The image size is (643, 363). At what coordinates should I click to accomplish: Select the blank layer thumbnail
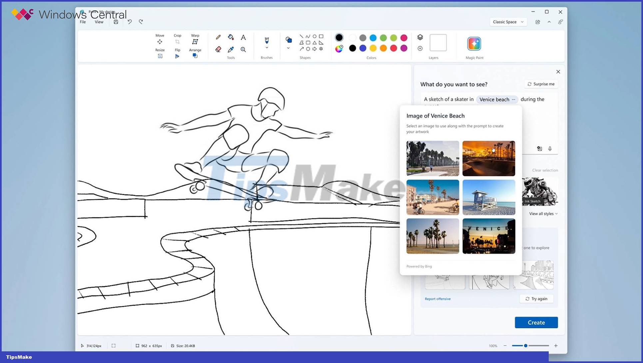click(x=438, y=43)
